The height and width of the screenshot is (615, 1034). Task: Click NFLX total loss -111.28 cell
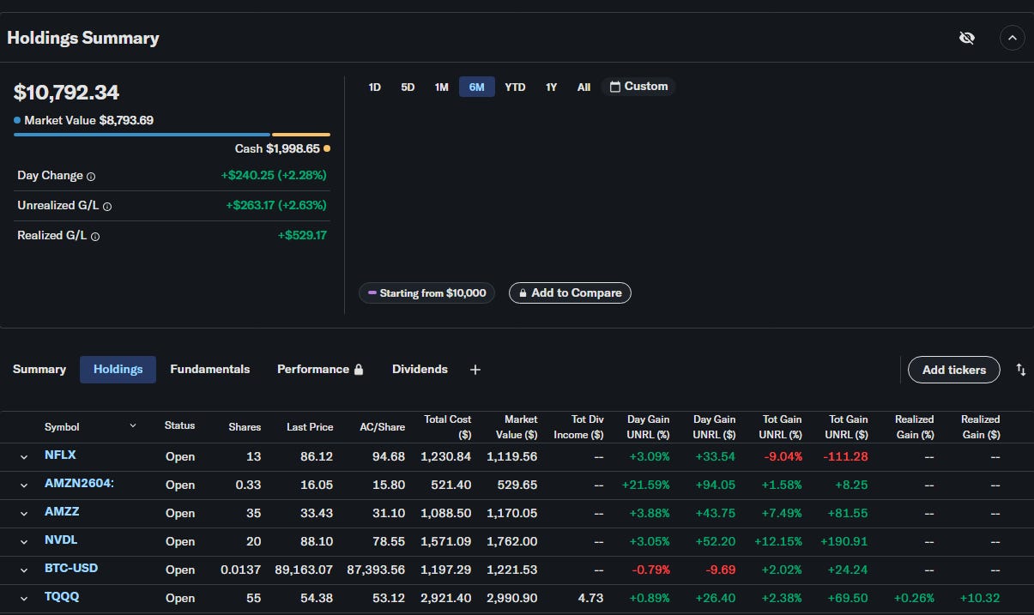coord(845,457)
